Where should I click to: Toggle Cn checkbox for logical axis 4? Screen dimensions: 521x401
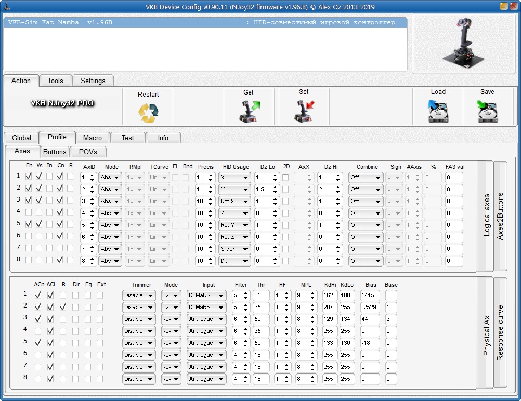(60, 212)
